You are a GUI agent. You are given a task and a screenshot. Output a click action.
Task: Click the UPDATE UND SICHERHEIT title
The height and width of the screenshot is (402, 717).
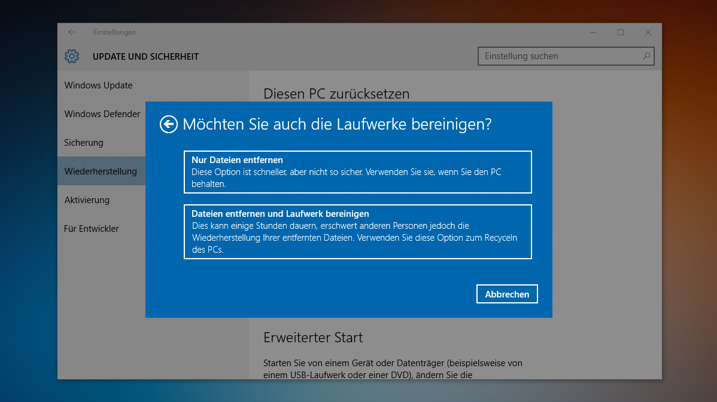(145, 57)
